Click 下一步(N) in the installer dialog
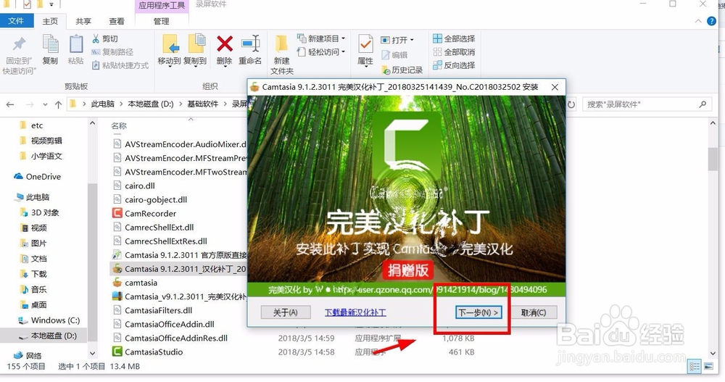The image size is (725, 382). (x=478, y=312)
